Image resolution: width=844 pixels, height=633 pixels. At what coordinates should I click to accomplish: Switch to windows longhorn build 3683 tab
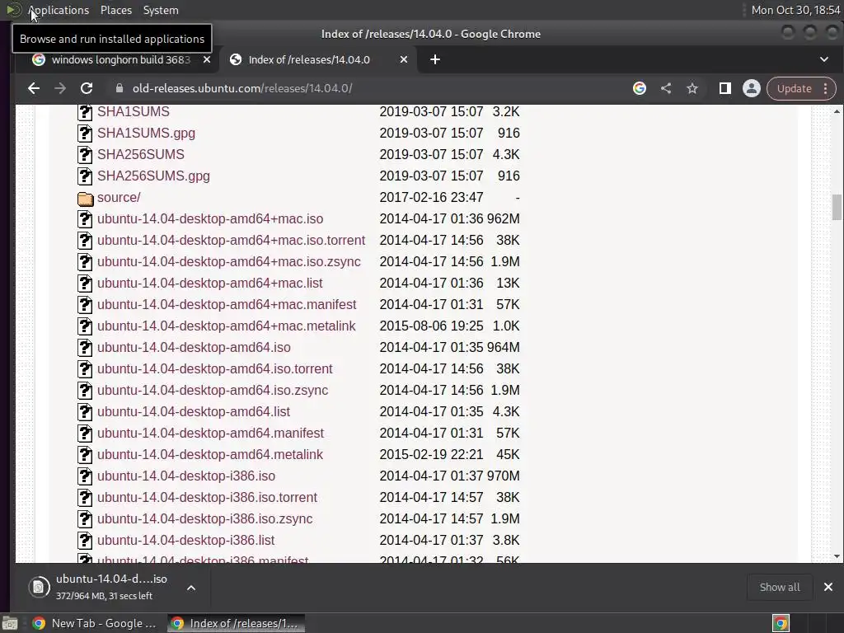click(x=121, y=59)
